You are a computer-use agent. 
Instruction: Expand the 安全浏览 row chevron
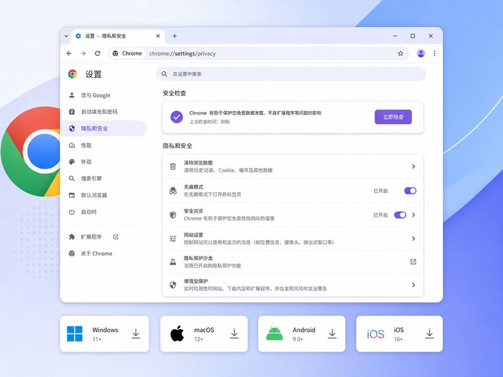pos(414,215)
